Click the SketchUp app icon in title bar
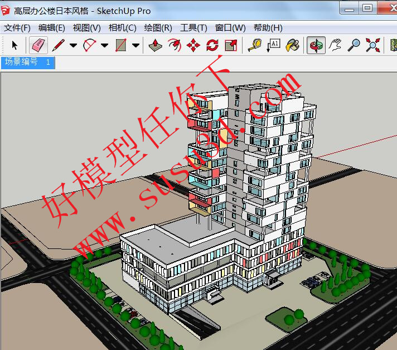 coord(6,11)
